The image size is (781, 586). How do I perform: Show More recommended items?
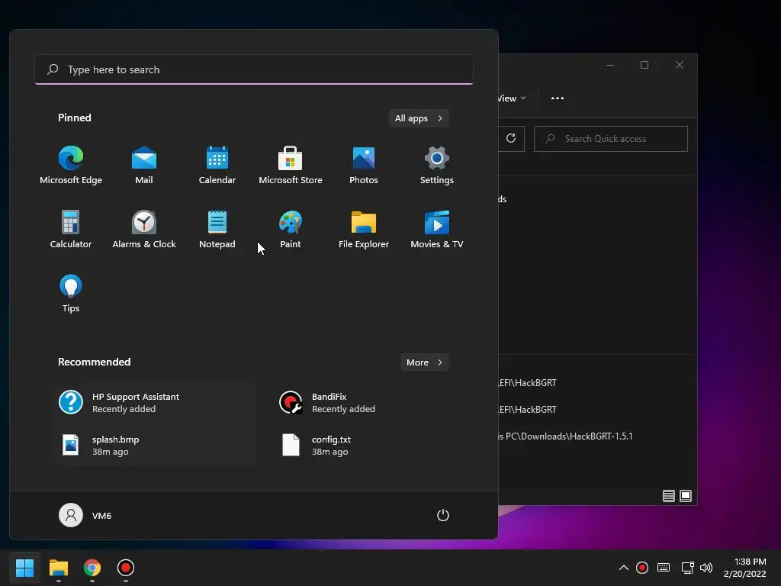(x=424, y=362)
